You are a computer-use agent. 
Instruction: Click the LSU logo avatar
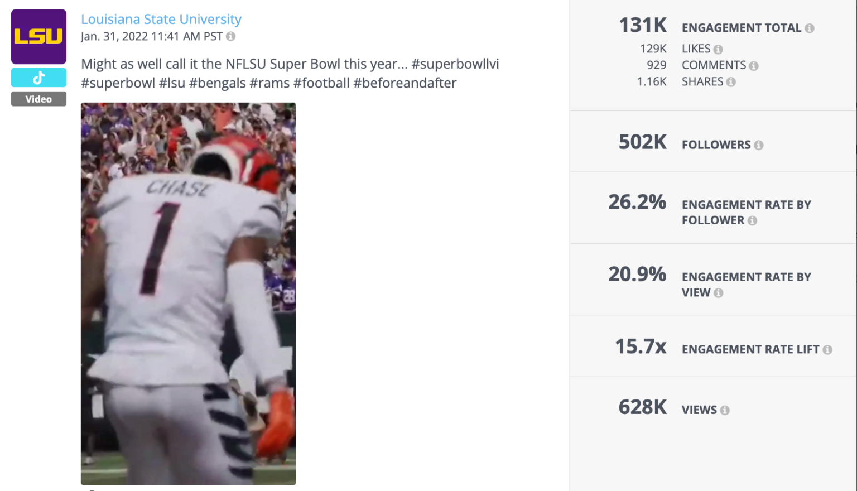(x=38, y=36)
